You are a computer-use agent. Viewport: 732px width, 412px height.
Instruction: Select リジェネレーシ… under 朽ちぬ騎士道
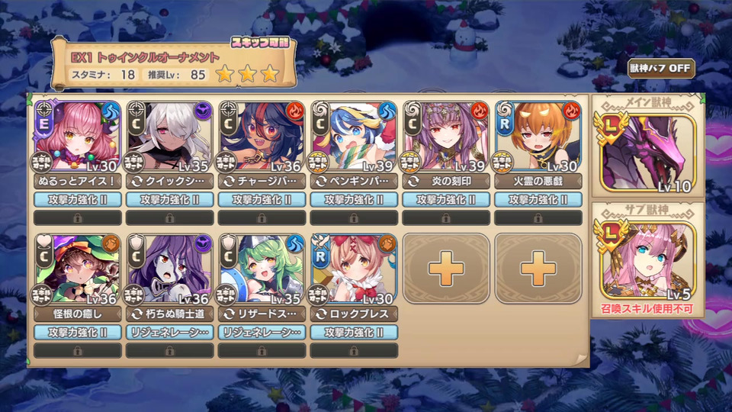pos(169,333)
